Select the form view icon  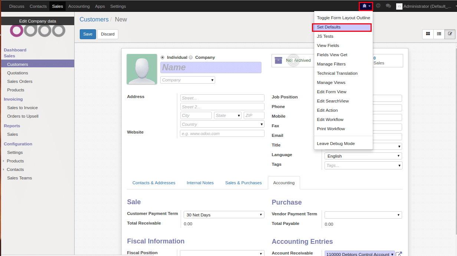(450, 34)
